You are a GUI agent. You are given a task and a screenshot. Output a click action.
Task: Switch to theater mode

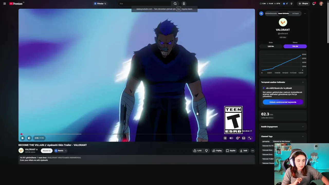[x=244, y=138]
